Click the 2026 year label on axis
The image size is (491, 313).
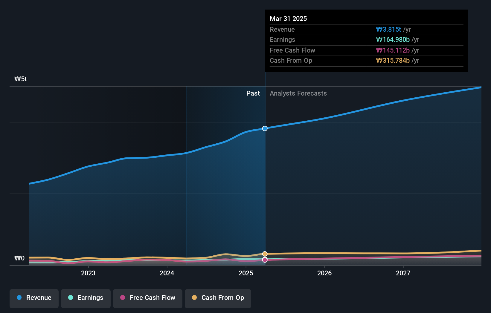point(324,273)
